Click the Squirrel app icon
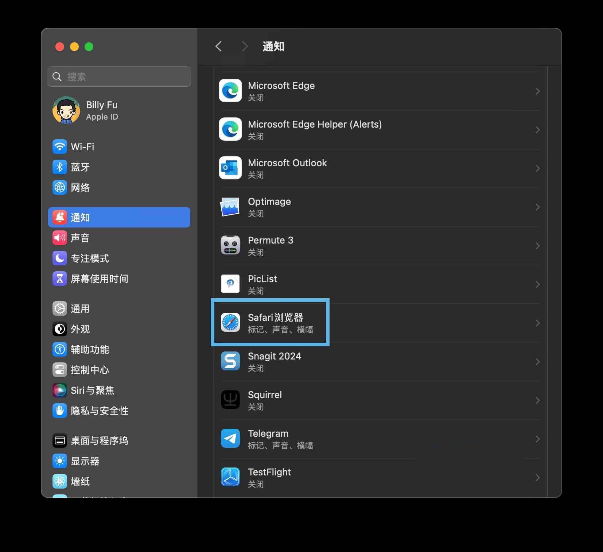The width and height of the screenshot is (603, 552). click(230, 400)
